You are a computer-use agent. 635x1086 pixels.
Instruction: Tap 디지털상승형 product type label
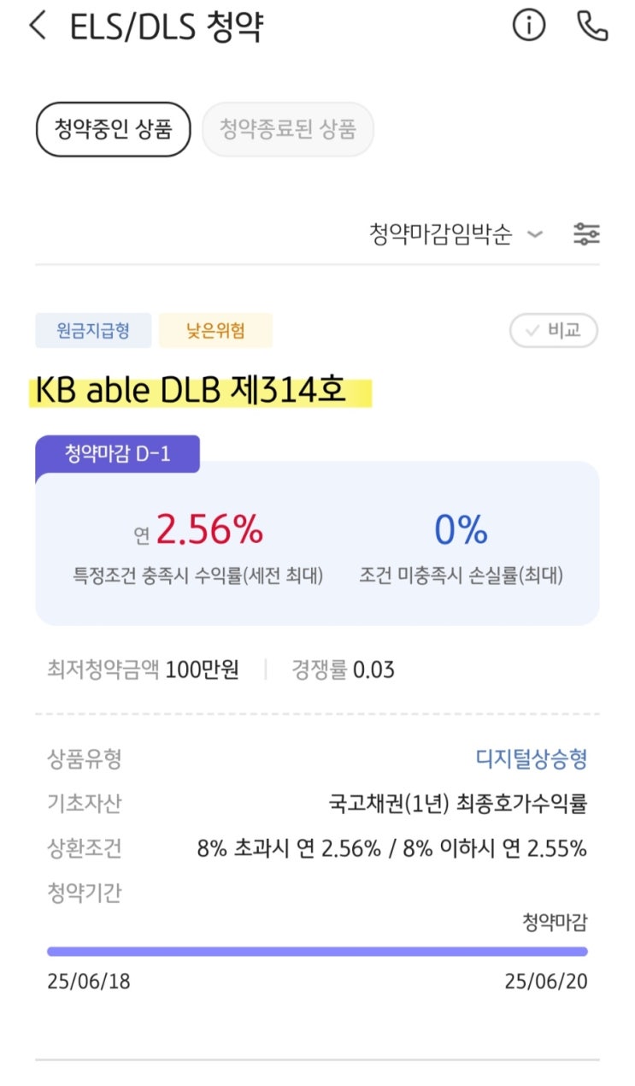point(534,759)
